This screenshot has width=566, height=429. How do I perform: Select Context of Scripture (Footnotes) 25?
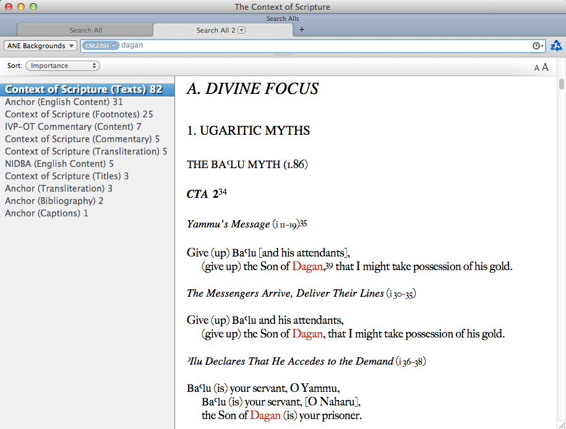[87, 114]
